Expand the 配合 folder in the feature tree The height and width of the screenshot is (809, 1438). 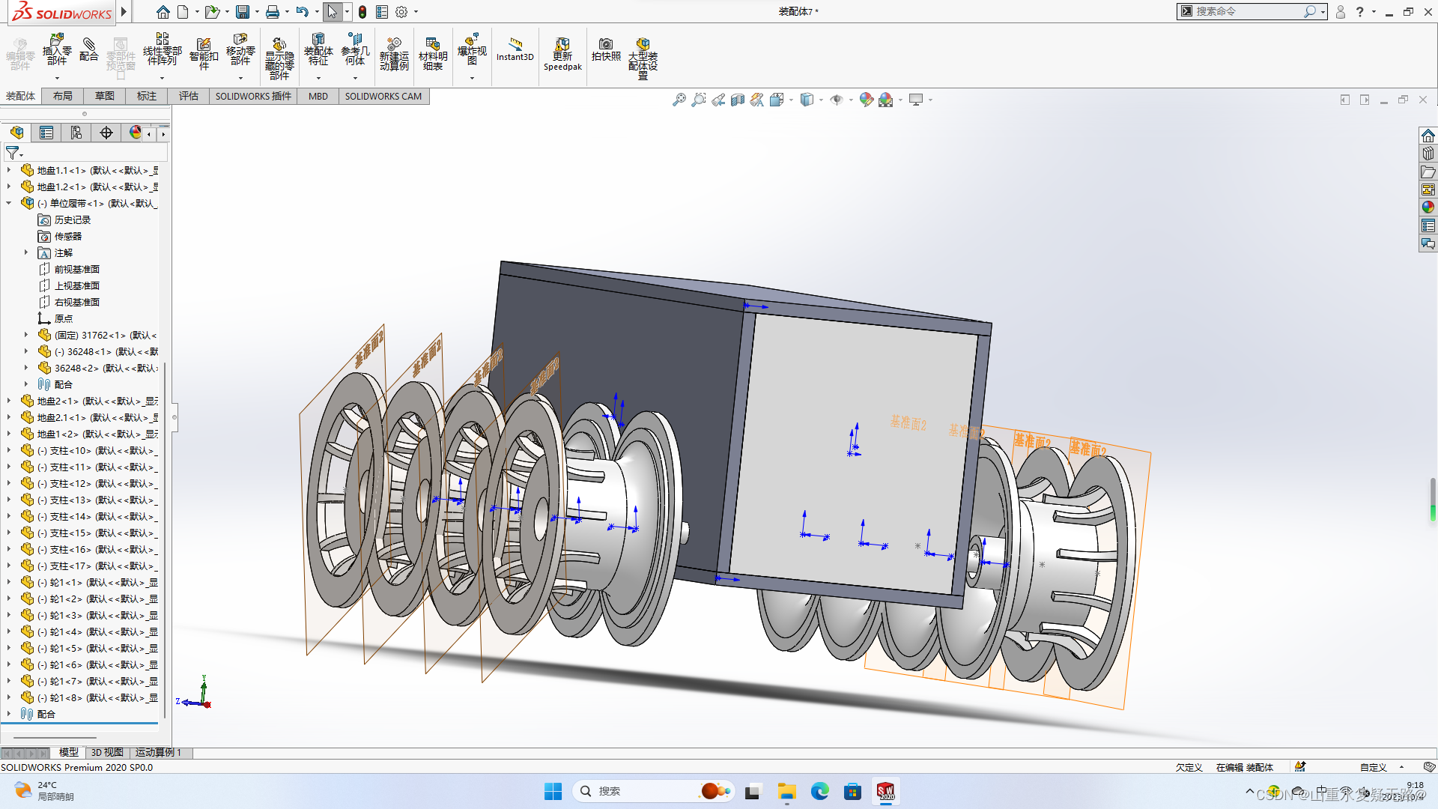tap(10, 713)
